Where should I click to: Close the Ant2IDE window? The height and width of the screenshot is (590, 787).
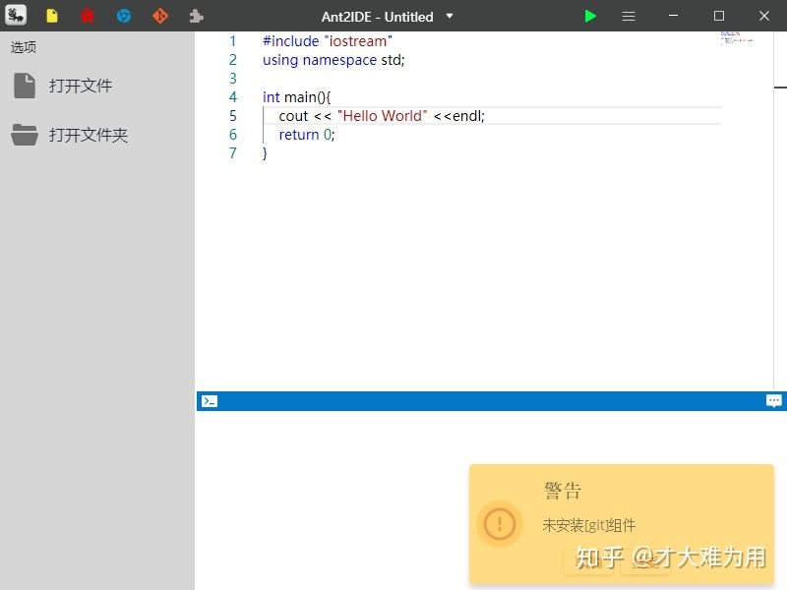764,16
